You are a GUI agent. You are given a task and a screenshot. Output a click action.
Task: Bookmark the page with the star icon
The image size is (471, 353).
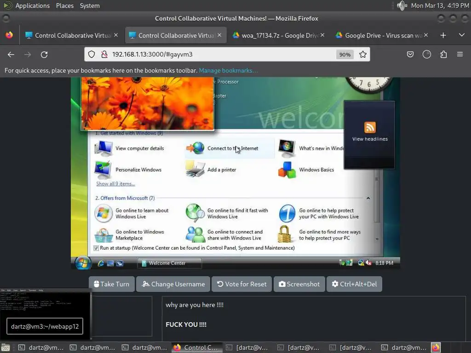(363, 54)
